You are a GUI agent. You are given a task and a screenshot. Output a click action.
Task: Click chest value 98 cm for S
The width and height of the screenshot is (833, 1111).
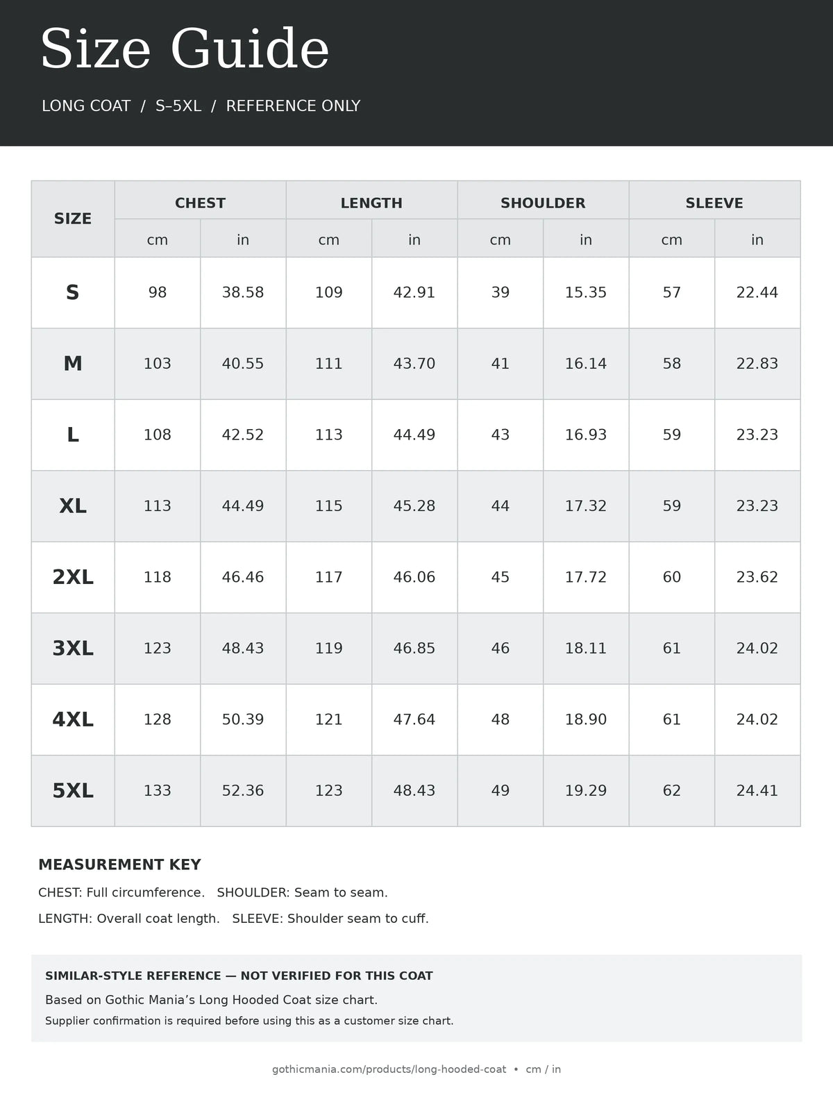coord(158,292)
